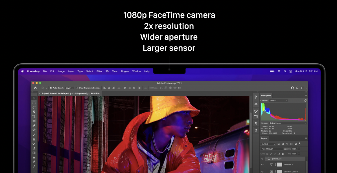Click align left edges icon
Viewport: 337px width, 173px height.
coord(105,88)
